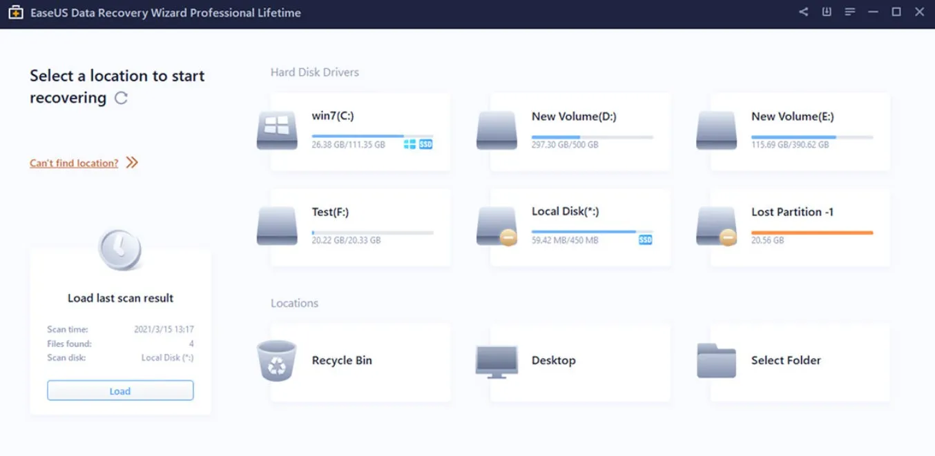The width and height of the screenshot is (935, 456).
Task: Open the share icon in the title bar
Action: pyautogui.click(x=803, y=12)
